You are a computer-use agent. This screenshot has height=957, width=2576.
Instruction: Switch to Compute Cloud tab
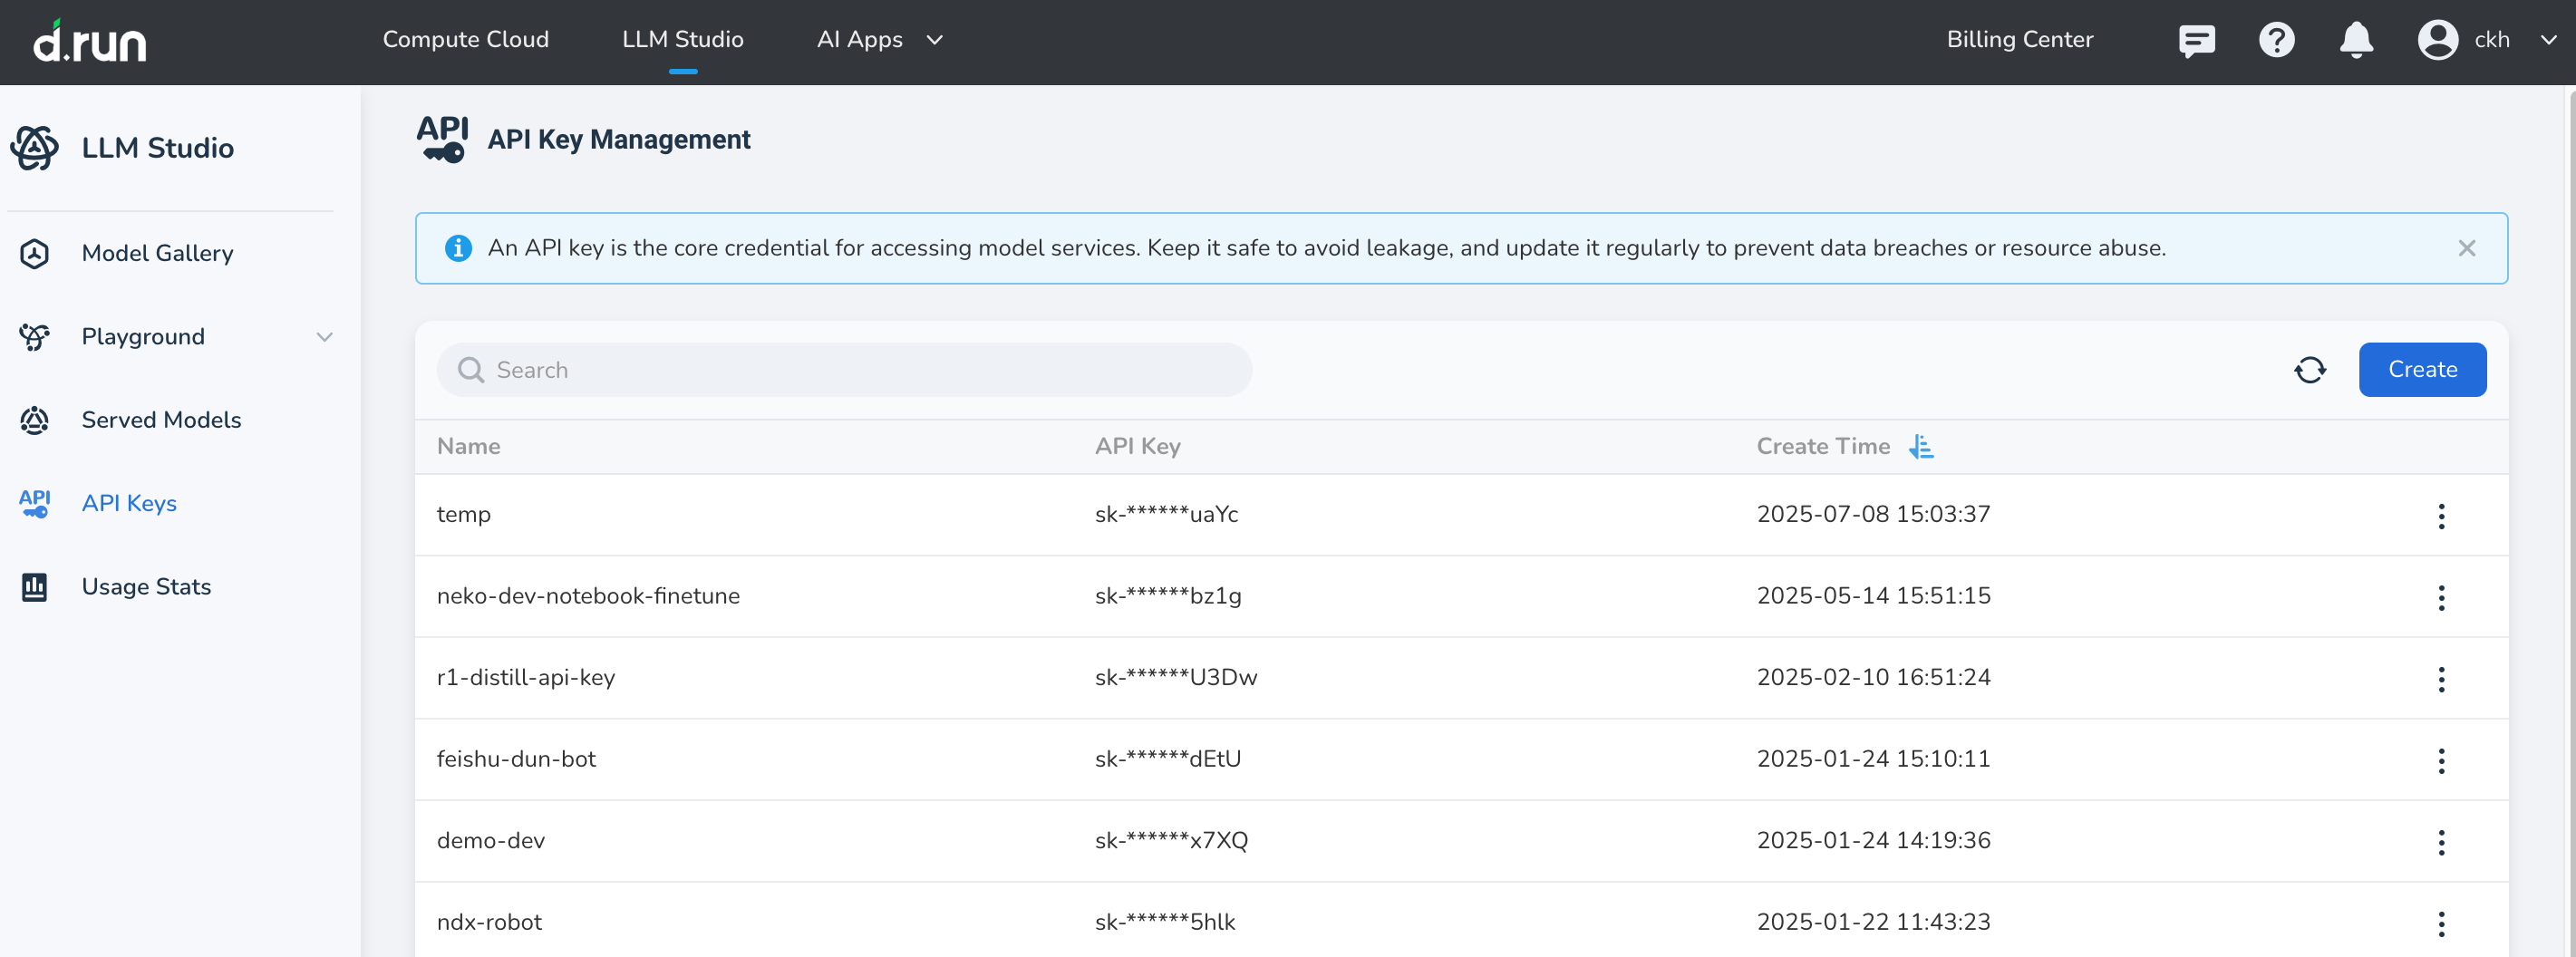[x=465, y=40]
